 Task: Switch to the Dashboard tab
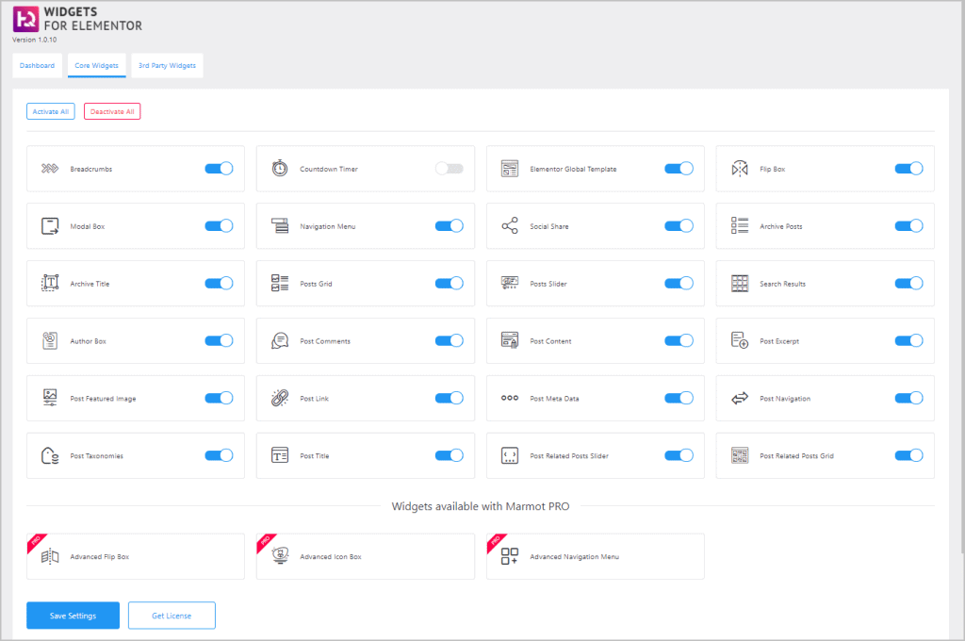[37, 66]
